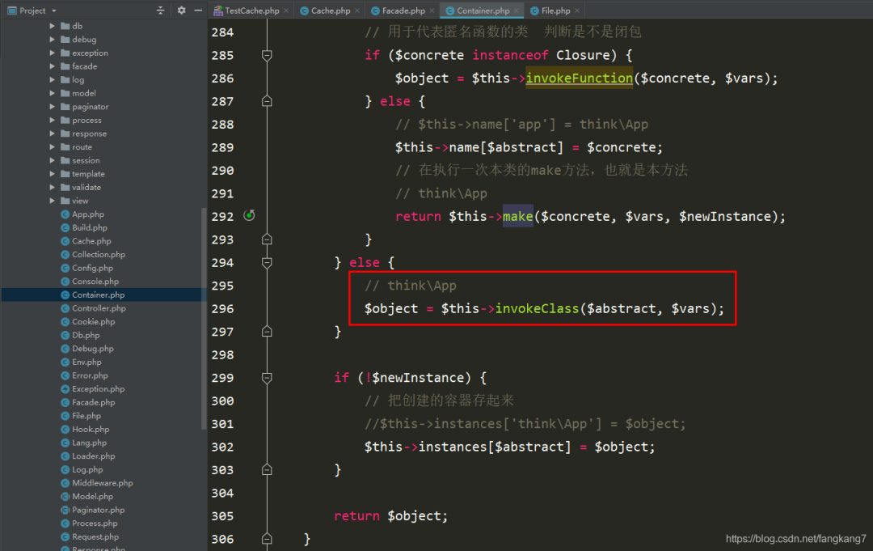873x551 pixels.
Task: Open App.php in project tree
Action: coord(82,214)
